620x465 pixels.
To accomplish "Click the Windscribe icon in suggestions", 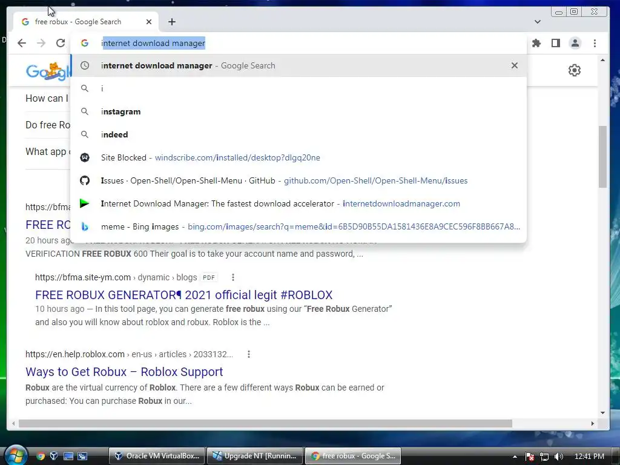I will pyautogui.click(x=85, y=157).
